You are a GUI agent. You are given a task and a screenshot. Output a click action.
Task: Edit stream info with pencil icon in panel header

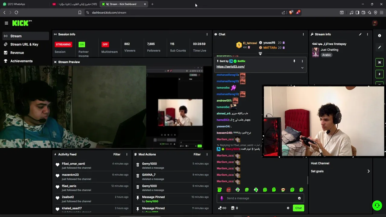point(360,34)
